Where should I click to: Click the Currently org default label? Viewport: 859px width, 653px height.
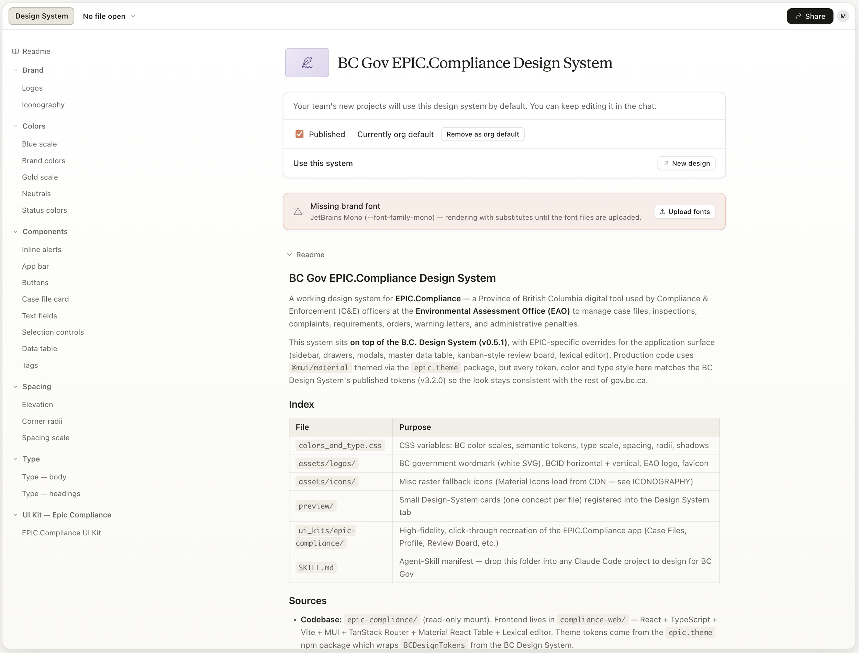pyautogui.click(x=395, y=135)
